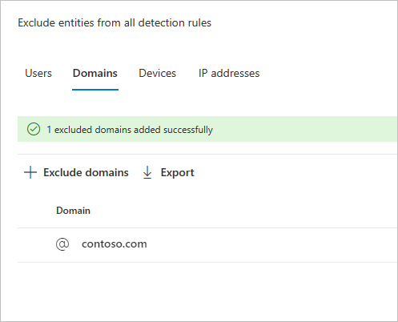The image size is (398, 322).
Task: Click the blank right part of contoso.com row
Action: (272, 245)
